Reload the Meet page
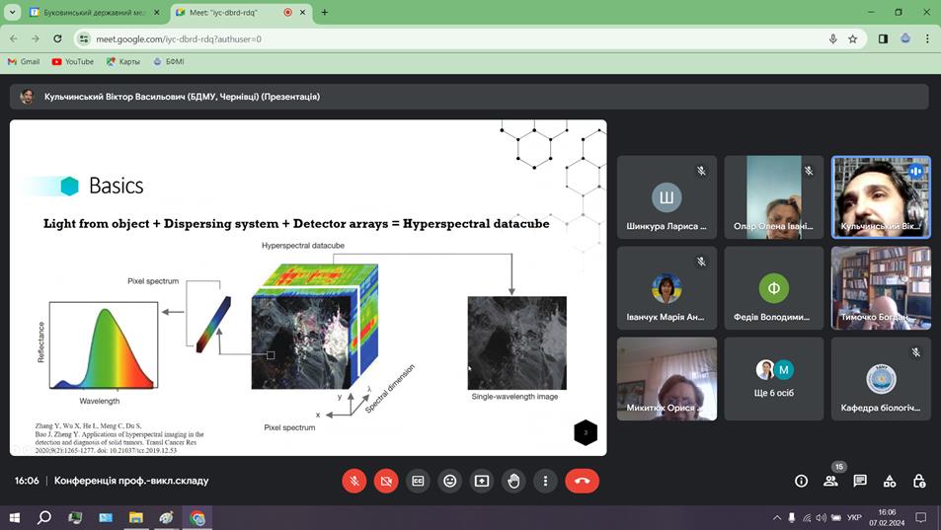941x530 pixels. [x=57, y=38]
